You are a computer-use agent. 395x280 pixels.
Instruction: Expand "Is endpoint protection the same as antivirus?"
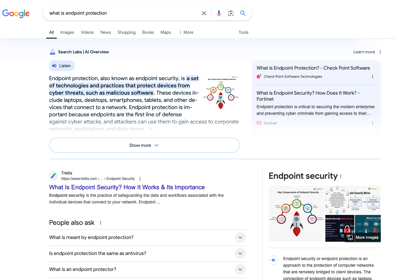240,253
